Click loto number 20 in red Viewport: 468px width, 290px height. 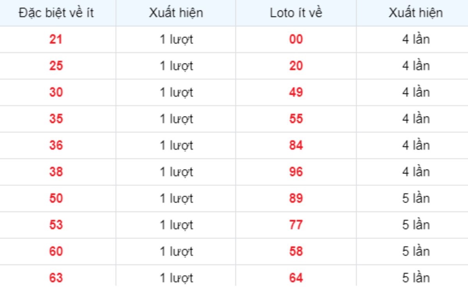coord(296,66)
